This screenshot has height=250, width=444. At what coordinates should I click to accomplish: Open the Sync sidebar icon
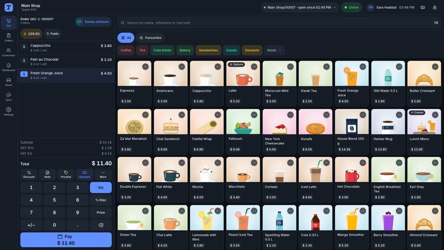pyautogui.click(x=8, y=97)
